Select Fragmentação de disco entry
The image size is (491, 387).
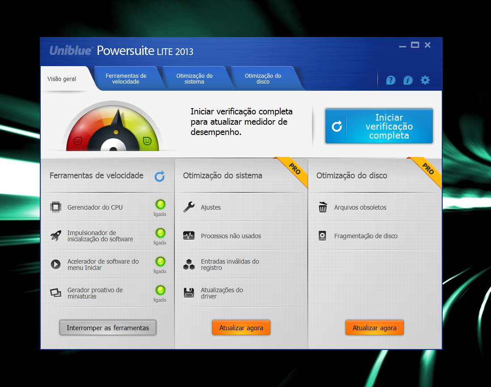coord(366,236)
